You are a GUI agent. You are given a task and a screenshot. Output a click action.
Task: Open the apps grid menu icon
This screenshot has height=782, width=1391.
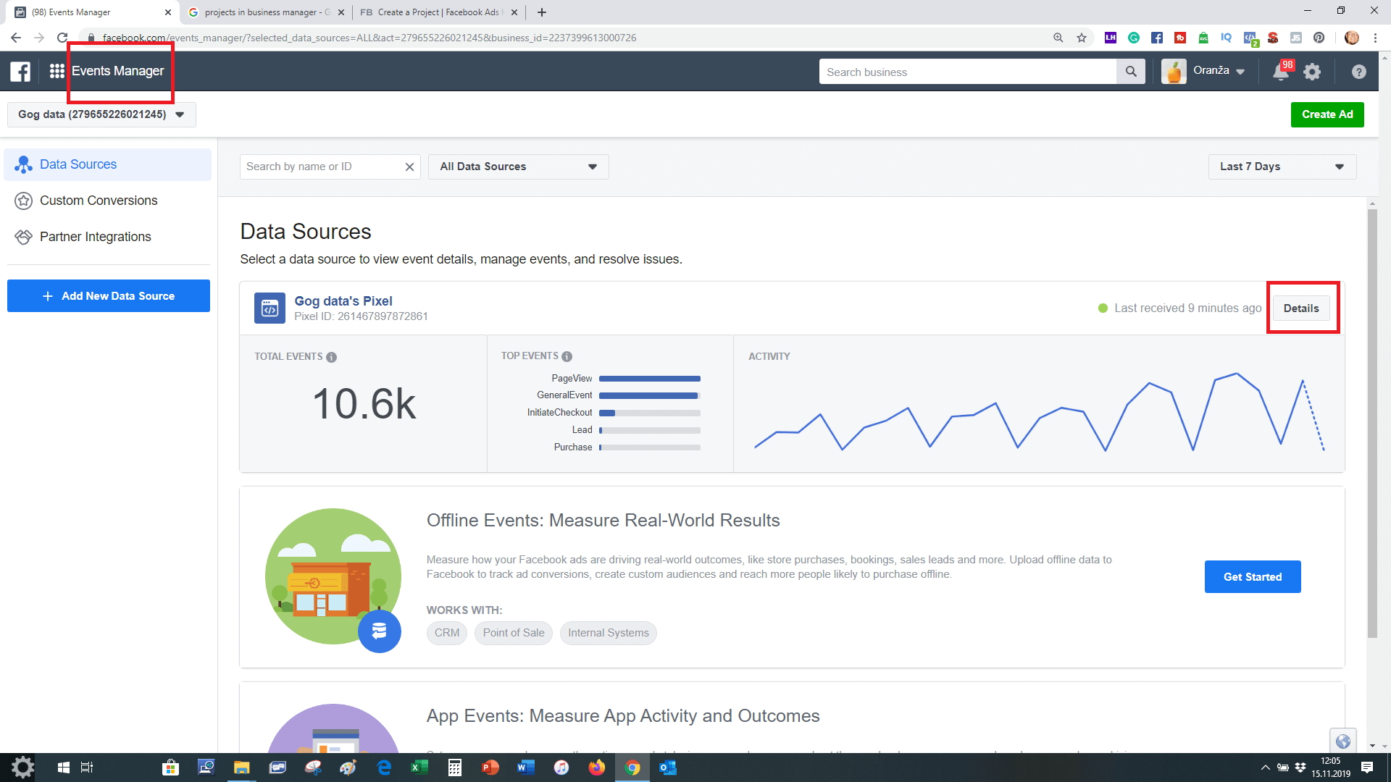tap(57, 71)
